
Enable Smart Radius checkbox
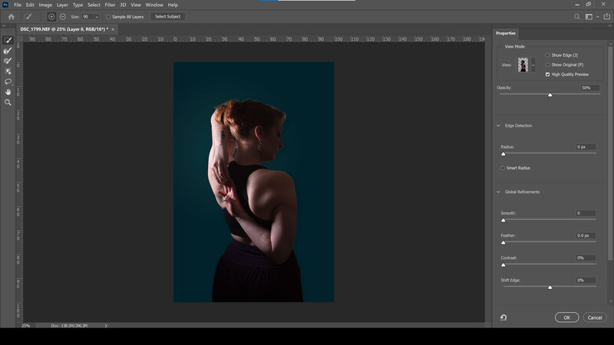503,168
